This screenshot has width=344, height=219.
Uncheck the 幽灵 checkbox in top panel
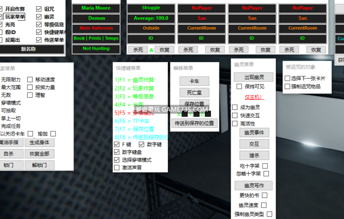click(x=39, y=17)
